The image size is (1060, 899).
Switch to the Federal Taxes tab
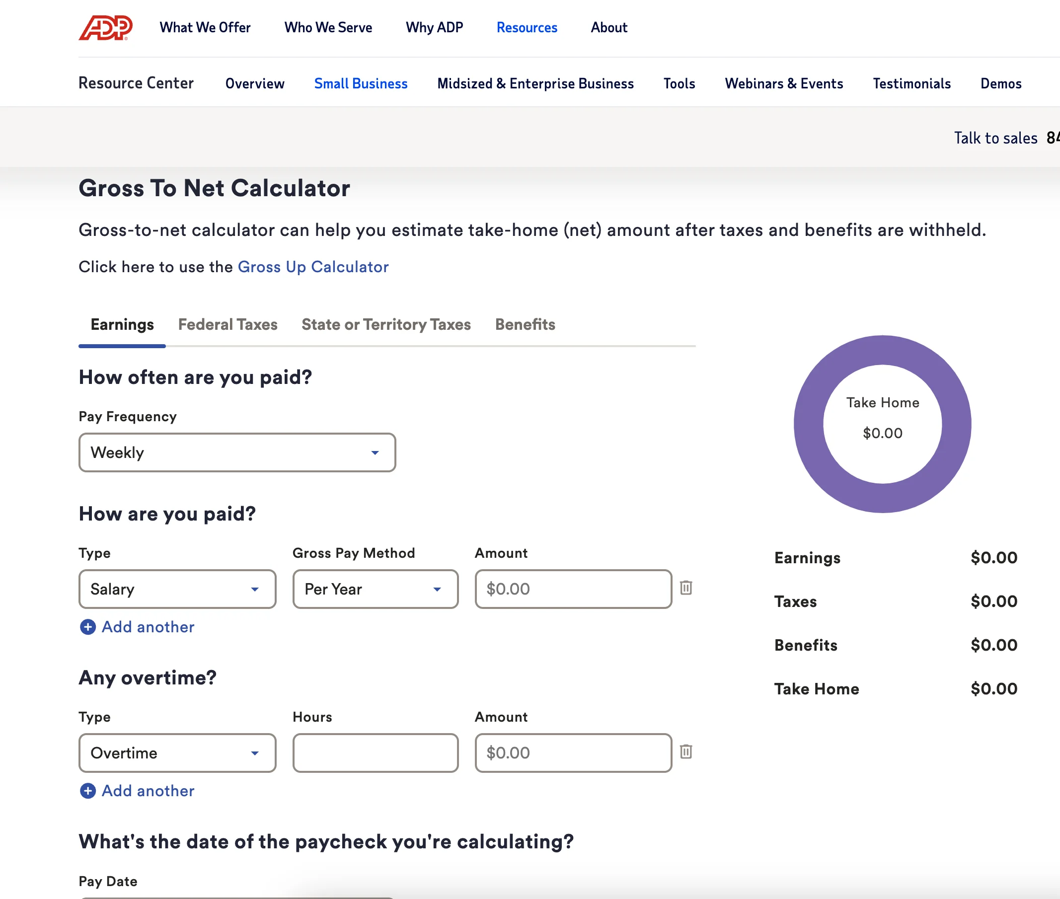227,324
